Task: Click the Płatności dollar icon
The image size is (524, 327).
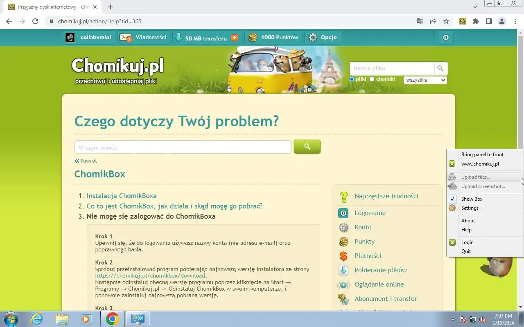Action: (x=343, y=256)
